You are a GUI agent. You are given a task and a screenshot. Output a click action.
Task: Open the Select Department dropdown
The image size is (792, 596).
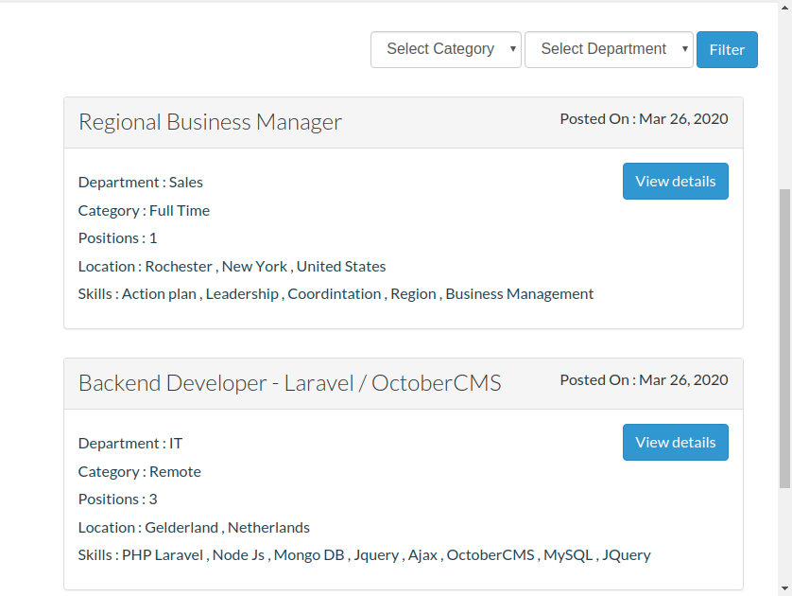point(609,49)
